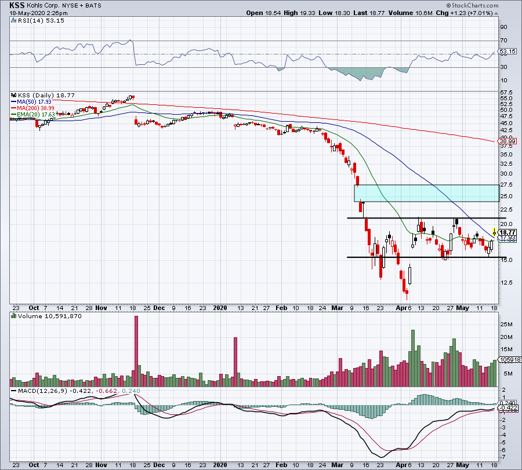Click the May label on bottom MACD date axis
Image resolution: width=522 pixels, height=470 pixels.
pyautogui.click(x=462, y=465)
